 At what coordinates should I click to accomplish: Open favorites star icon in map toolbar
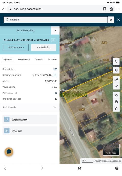pyautogui.click(x=116, y=108)
